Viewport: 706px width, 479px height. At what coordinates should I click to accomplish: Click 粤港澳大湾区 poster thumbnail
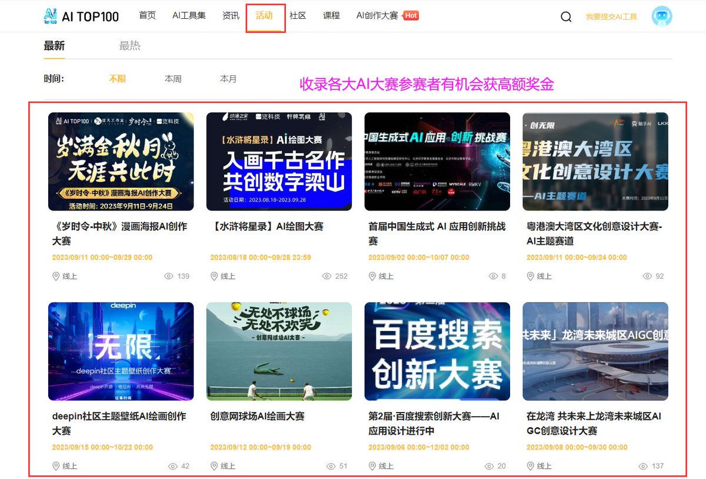pos(595,162)
